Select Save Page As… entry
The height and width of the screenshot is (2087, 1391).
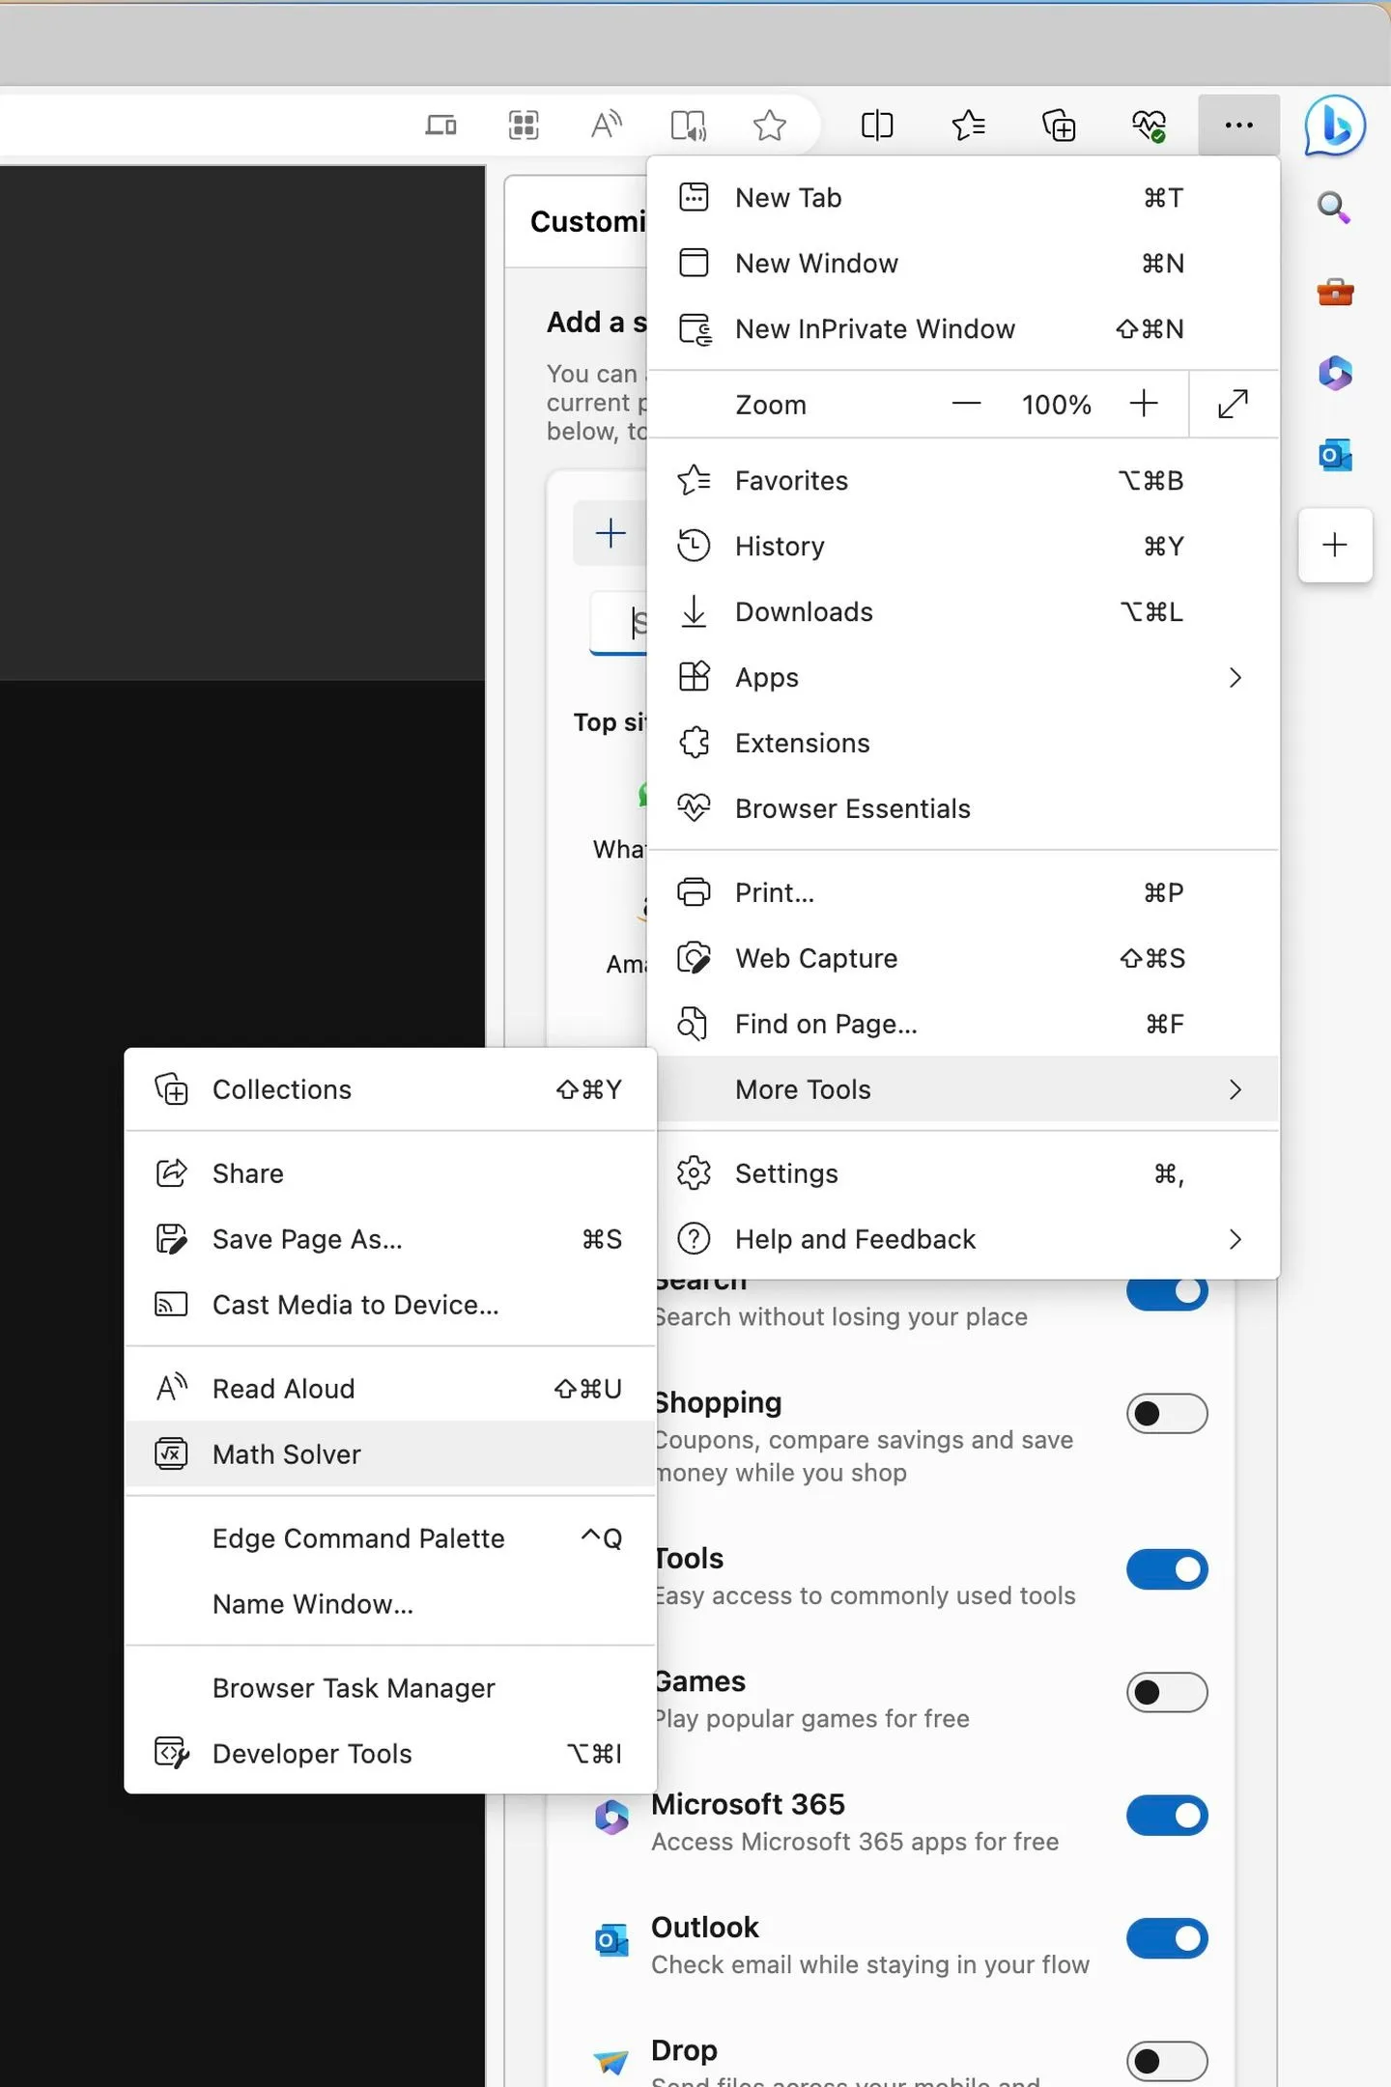[390, 1239]
